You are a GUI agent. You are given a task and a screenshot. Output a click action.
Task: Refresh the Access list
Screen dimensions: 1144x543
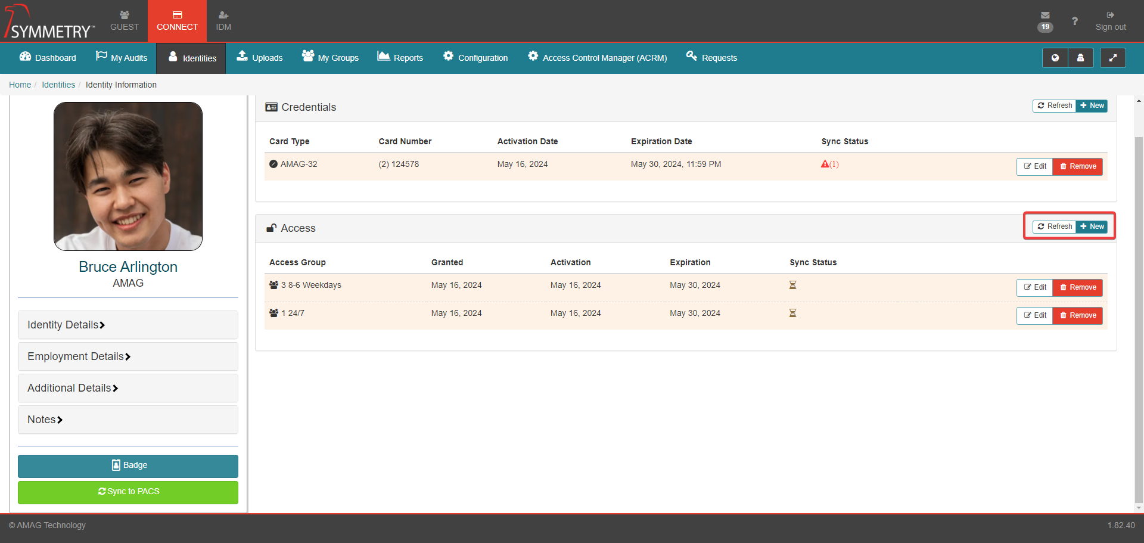1054,226
